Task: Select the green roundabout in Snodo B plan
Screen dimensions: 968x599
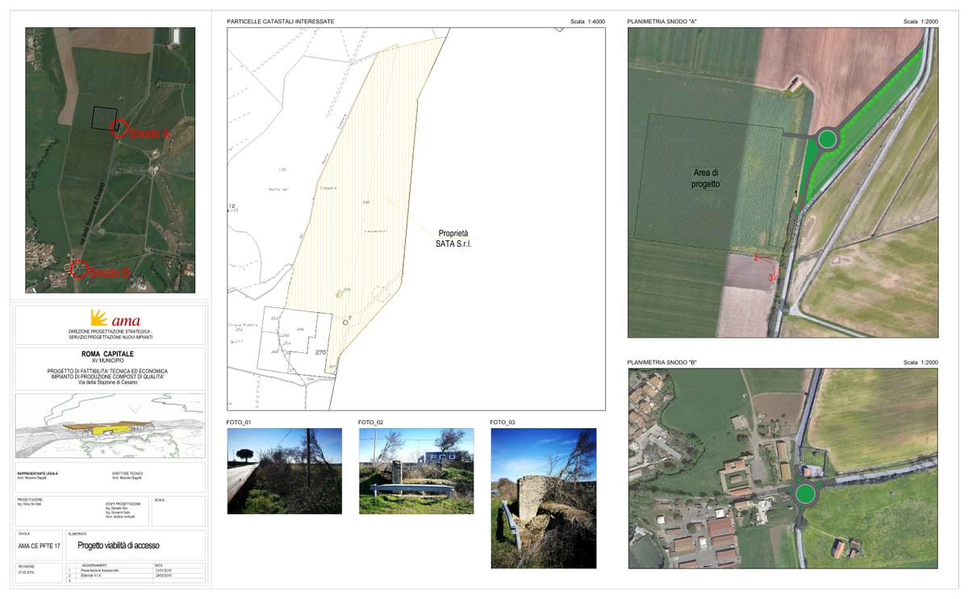Action: tap(805, 494)
